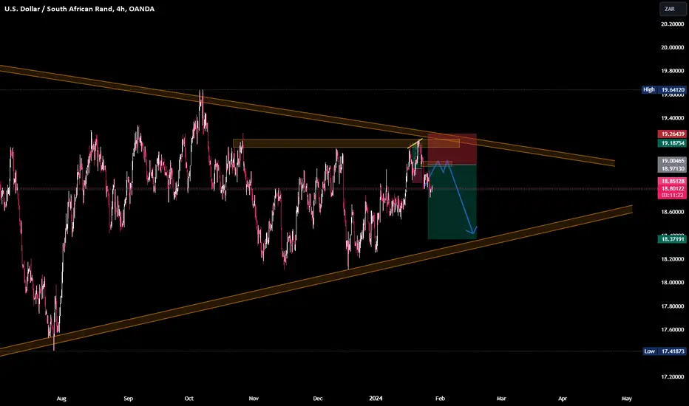Click the May label on time axis
The height and width of the screenshot is (406, 689).
point(627,399)
